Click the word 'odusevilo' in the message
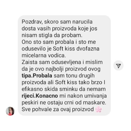Image resolution: width=131 pixels, height=131 pixels. [x=34, y=49]
